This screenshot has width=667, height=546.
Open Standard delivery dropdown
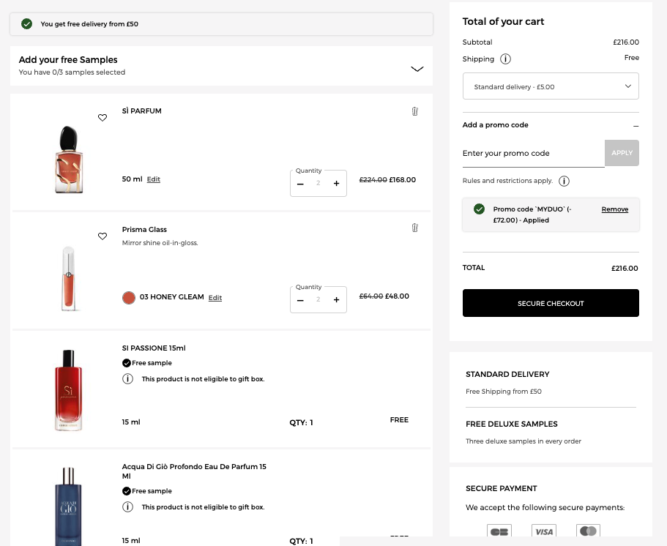point(551,86)
